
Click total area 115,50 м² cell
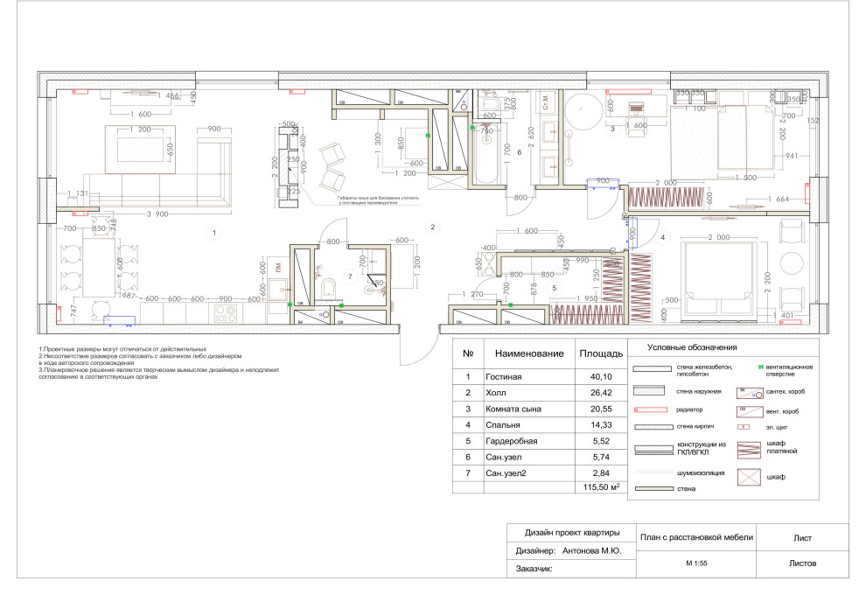click(x=598, y=486)
